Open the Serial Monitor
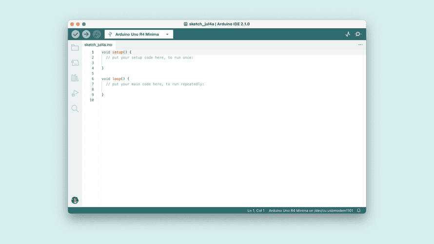The height and width of the screenshot is (244, 434). click(x=358, y=34)
